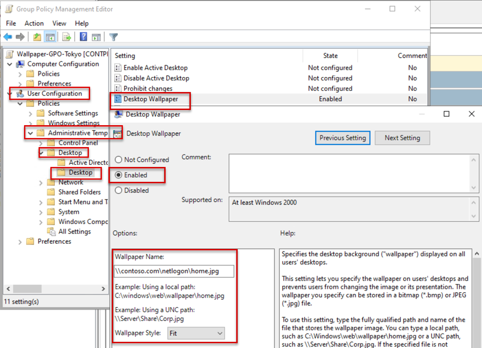
Task: Click the blue Help question-mark icon
Action: point(84,37)
